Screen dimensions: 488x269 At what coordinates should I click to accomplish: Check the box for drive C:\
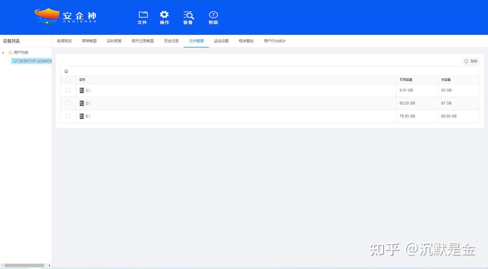coord(68,90)
